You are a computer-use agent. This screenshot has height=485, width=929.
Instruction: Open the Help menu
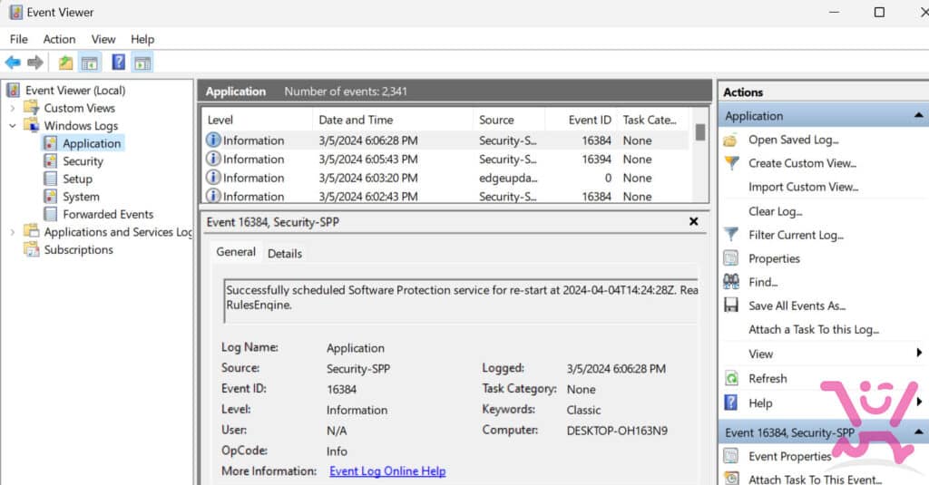pos(142,39)
